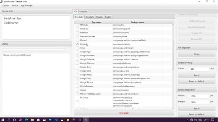
Task: Apply the screen density value
Action: 197,75
